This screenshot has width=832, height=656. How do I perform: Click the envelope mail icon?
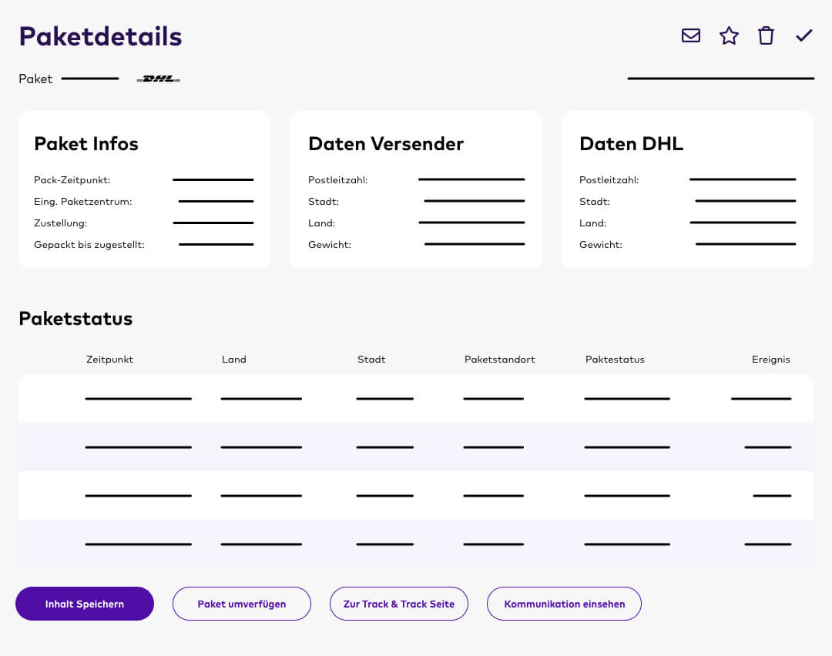coord(691,35)
